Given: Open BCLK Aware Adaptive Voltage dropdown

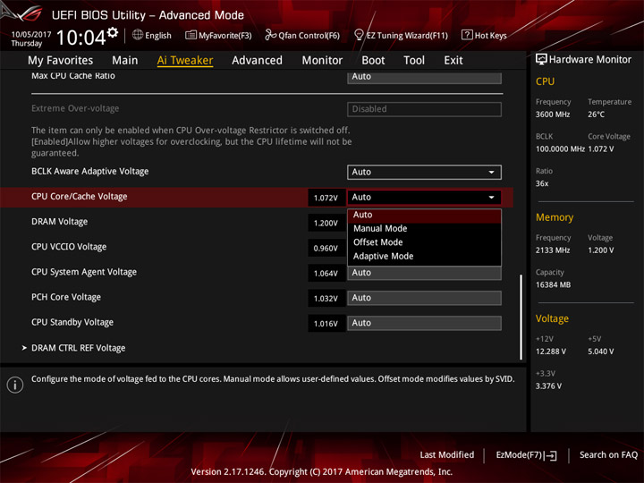Looking at the screenshot, I should (x=424, y=172).
